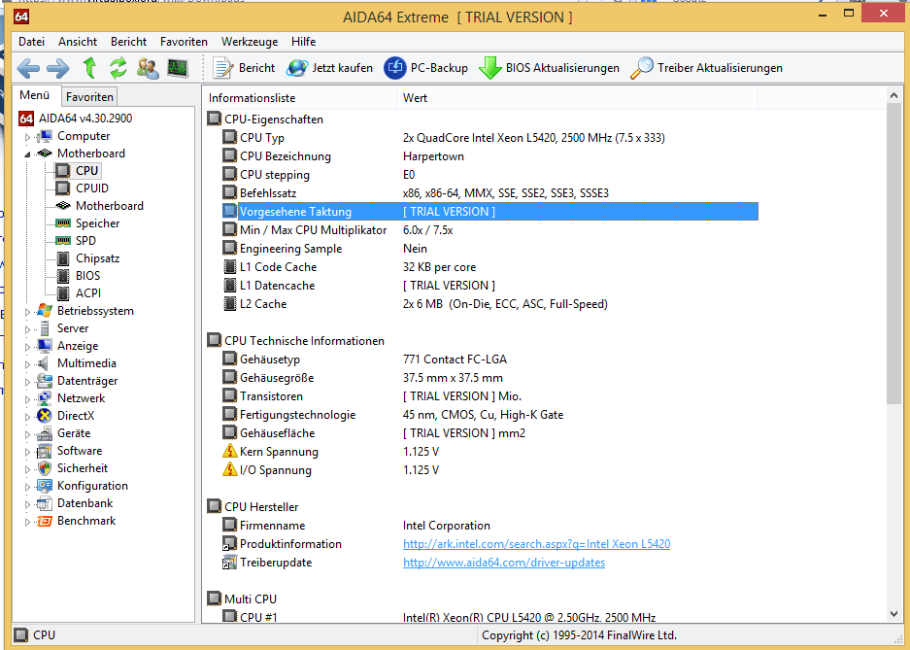Select the Kern Spannung warning row
The image size is (910, 650).
click(489, 452)
